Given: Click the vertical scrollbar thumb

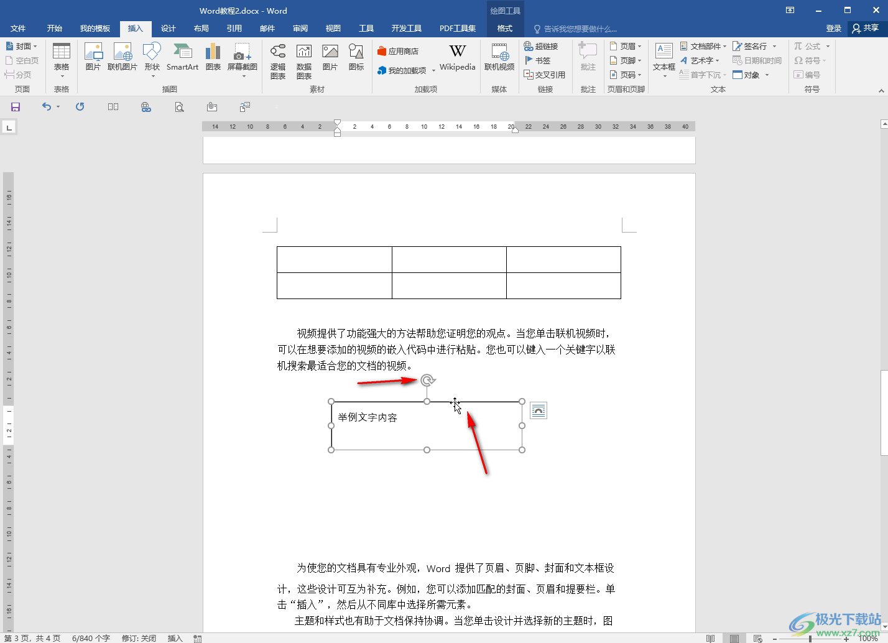Looking at the screenshot, I should pyautogui.click(x=884, y=413).
